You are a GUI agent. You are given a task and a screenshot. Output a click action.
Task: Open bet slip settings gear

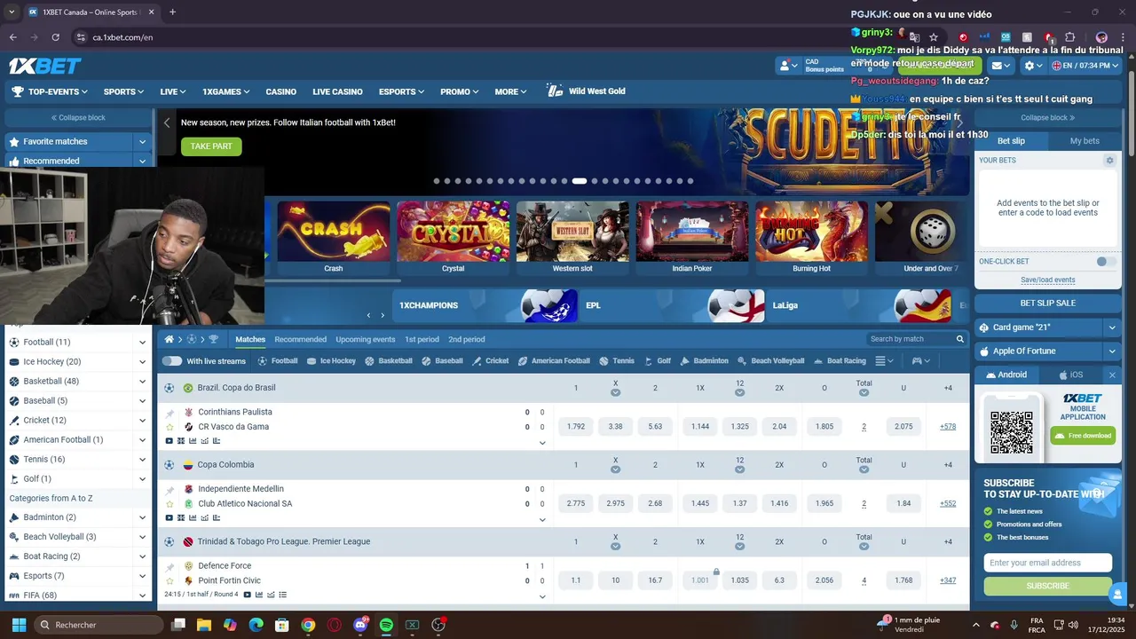[x=1109, y=161]
